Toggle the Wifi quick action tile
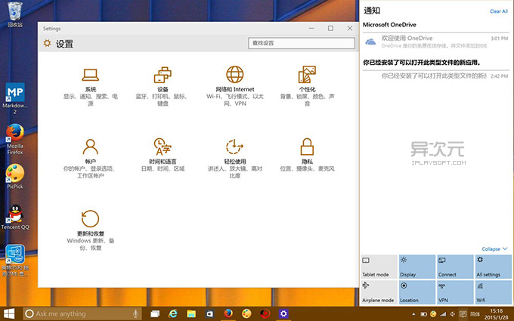The width and height of the screenshot is (514, 321). pyautogui.click(x=494, y=292)
